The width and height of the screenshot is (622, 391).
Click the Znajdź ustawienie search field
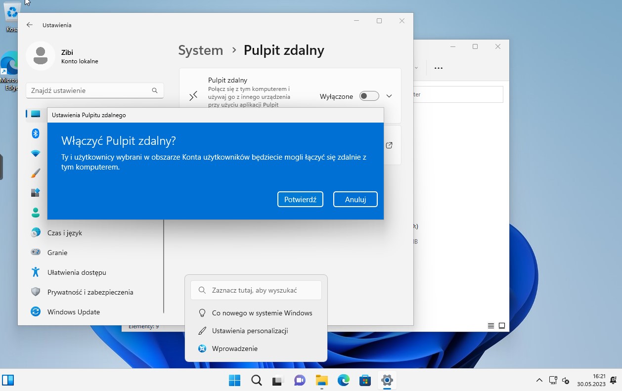90,90
